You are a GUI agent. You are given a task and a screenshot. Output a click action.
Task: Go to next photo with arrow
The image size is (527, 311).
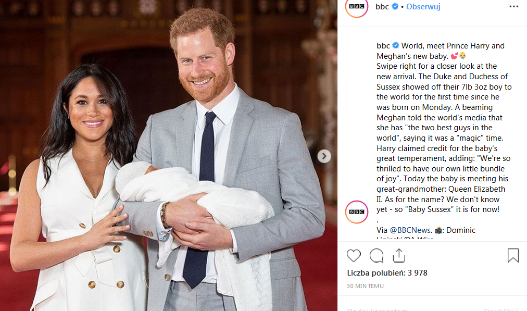(324, 156)
